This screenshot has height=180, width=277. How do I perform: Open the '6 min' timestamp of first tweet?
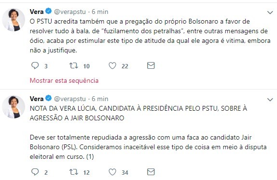pos(100,12)
